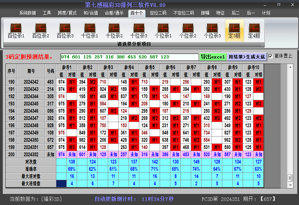
Task: Switch to the 跨度/复式 tab
Action: click(x=67, y=13)
